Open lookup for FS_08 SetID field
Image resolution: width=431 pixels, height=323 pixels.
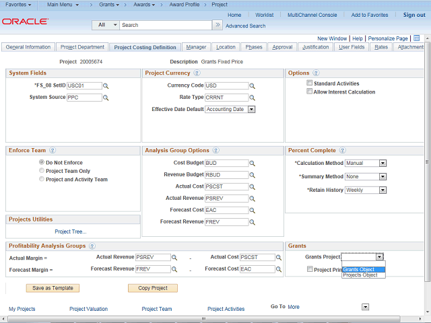(x=106, y=86)
